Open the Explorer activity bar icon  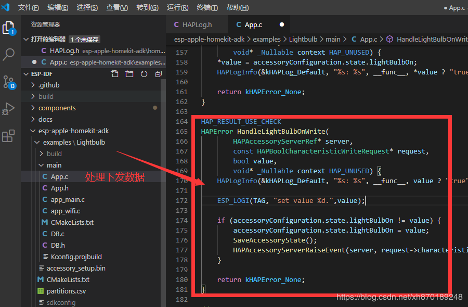tap(9, 28)
